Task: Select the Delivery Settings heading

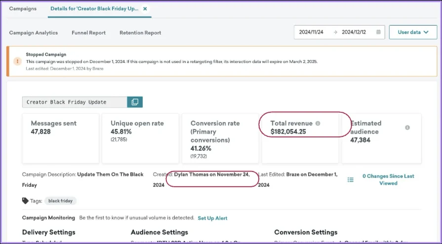Action: pyautogui.click(x=49, y=232)
